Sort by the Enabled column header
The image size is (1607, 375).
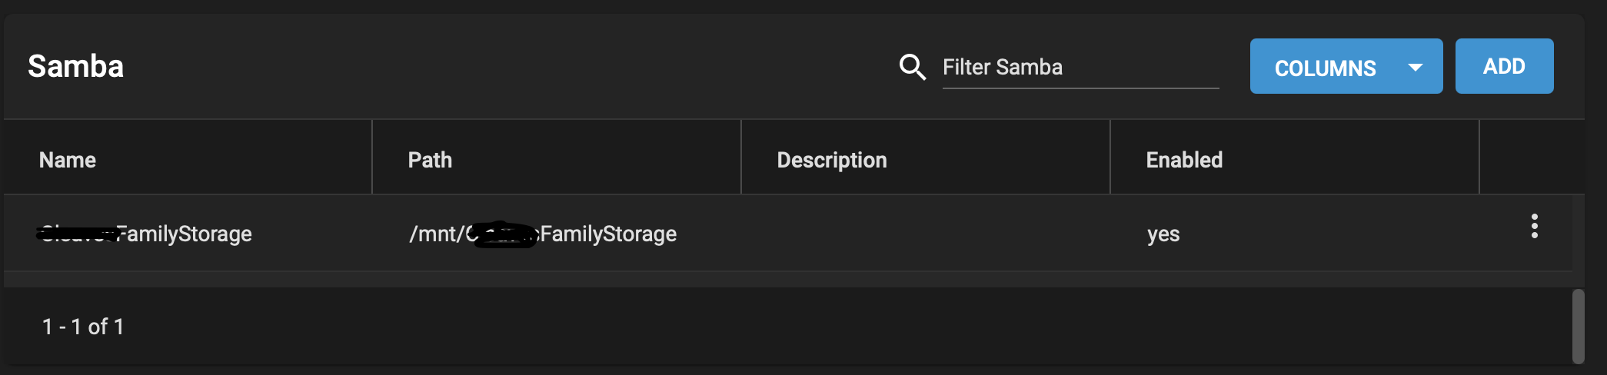(1184, 160)
